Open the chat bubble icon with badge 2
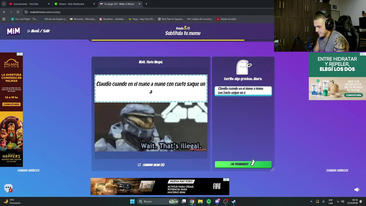Viewport: 366px width, 206px height. [8, 188]
